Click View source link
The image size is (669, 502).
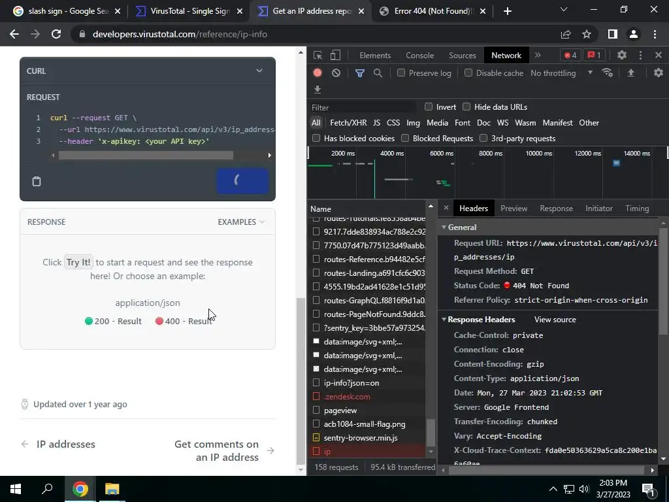point(555,319)
